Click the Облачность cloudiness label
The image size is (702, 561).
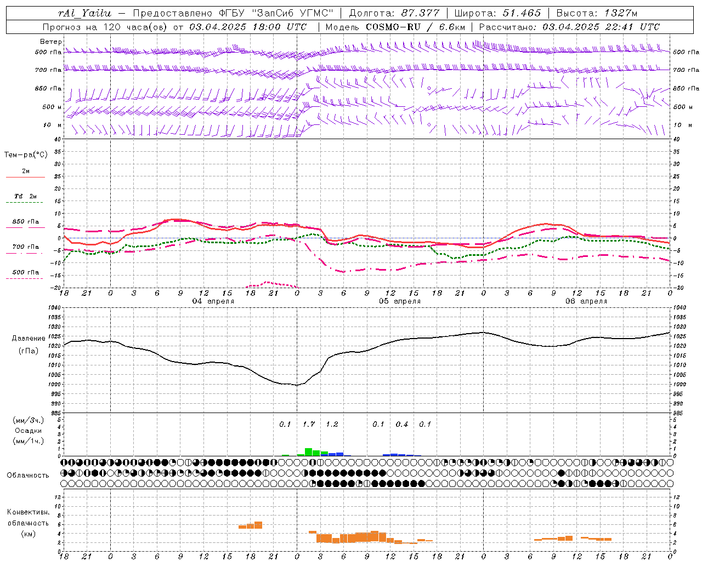point(28,476)
